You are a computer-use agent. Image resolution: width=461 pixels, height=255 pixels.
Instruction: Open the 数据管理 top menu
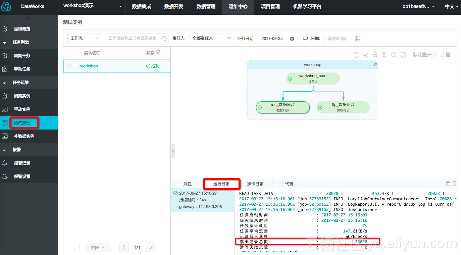[x=206, y=6]
